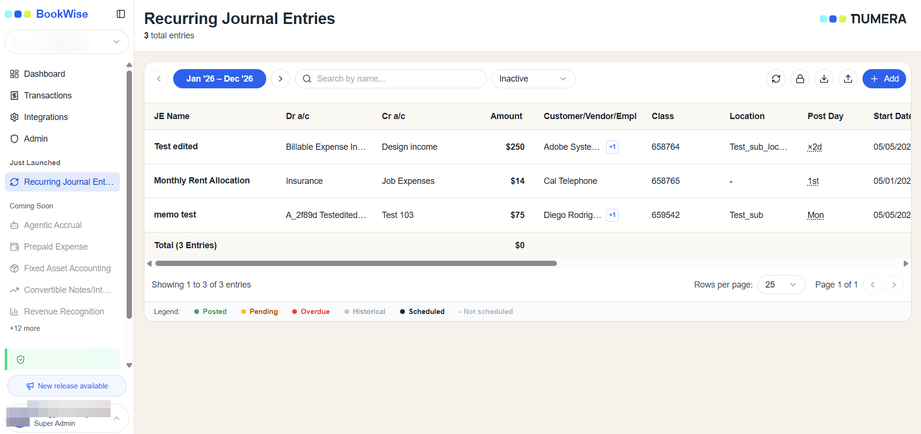Click the lock icon in toolbar
Viewport: 921px width, 434px height.
point(800,79)
